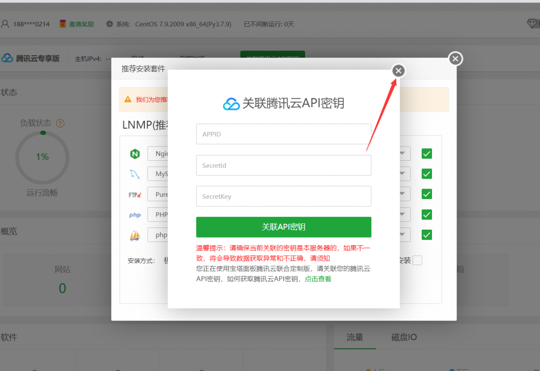Switch to the 流量 tab
The image size is (540, 371).
coord(355,337)
